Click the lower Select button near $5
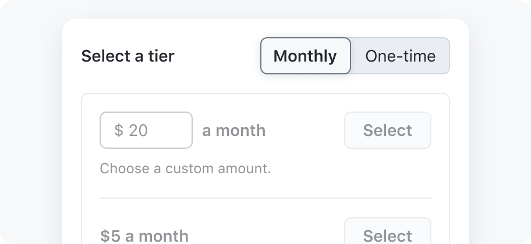 click(387, 234)
